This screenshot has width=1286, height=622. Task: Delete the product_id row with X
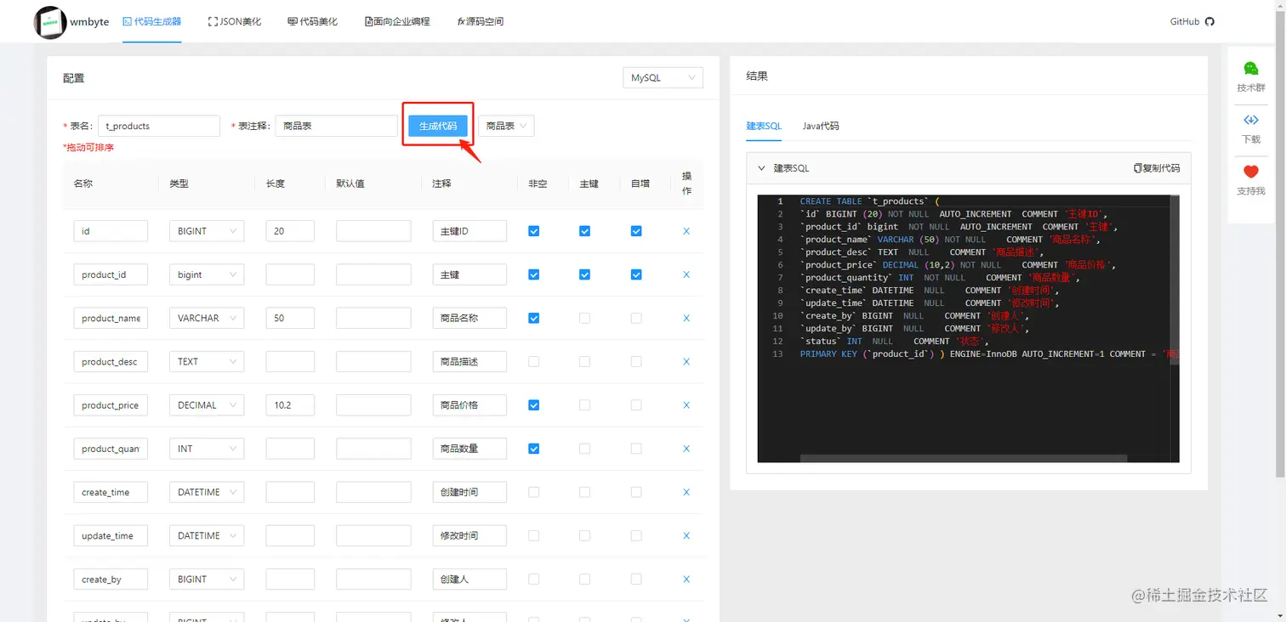[686, 274]
